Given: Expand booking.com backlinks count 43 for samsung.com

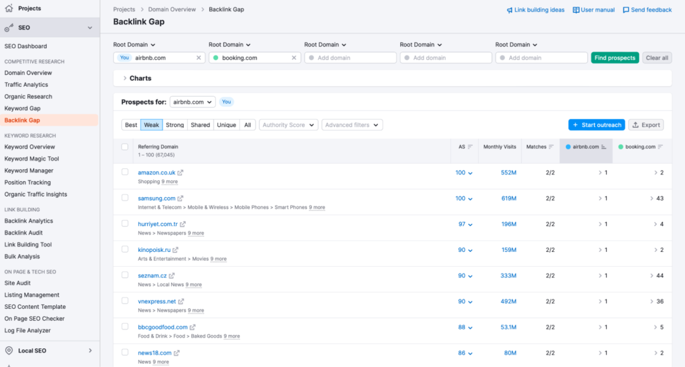Looking at the screenshot, I should click(657, 198).
